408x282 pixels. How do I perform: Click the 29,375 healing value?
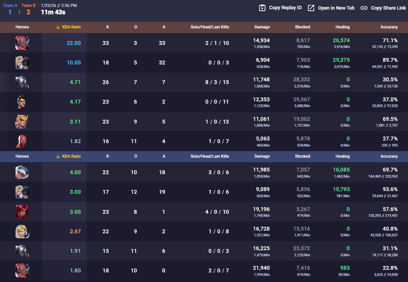341,60
